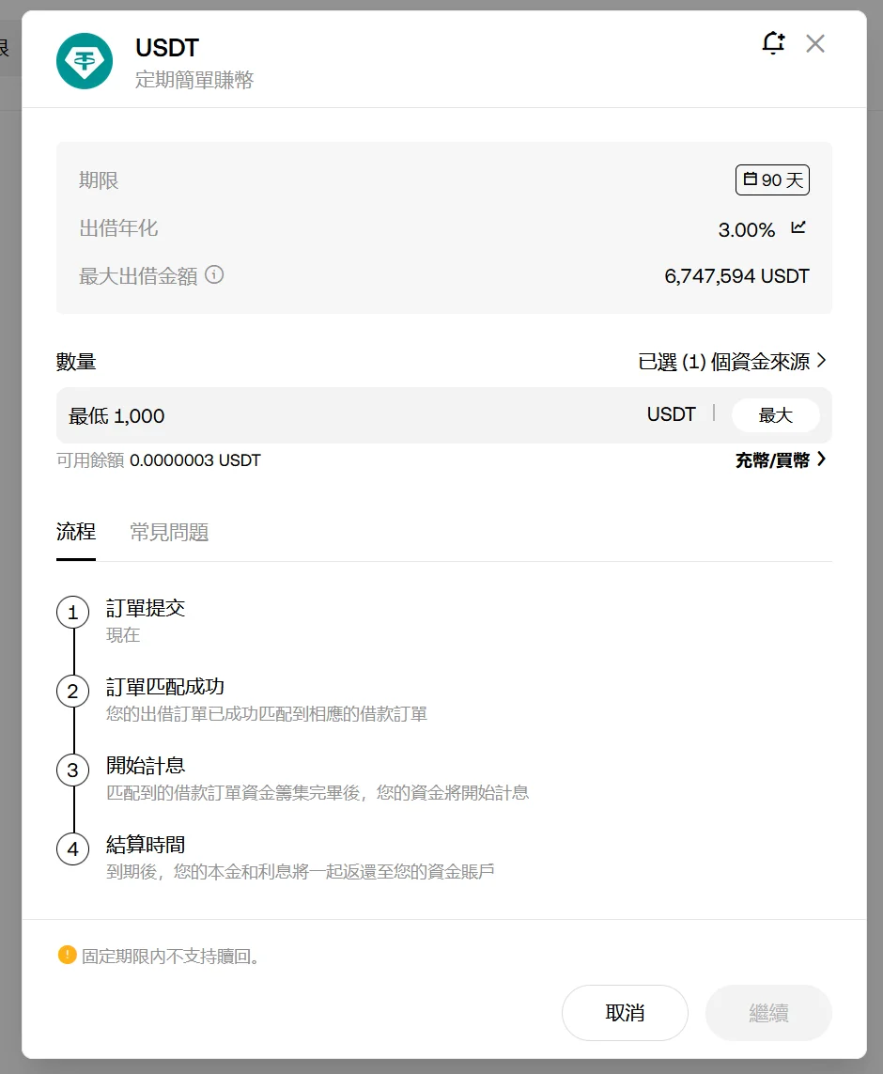
Task: Open the 充幣/買幣 link
Action: click(x=781, y=459)
